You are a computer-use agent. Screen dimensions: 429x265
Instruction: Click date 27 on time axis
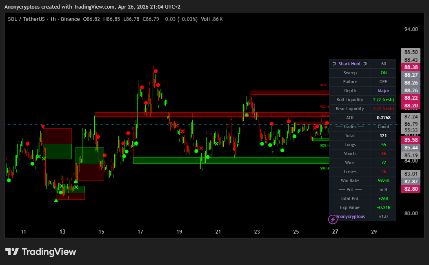pyautogui.click(x=335, y=232)
